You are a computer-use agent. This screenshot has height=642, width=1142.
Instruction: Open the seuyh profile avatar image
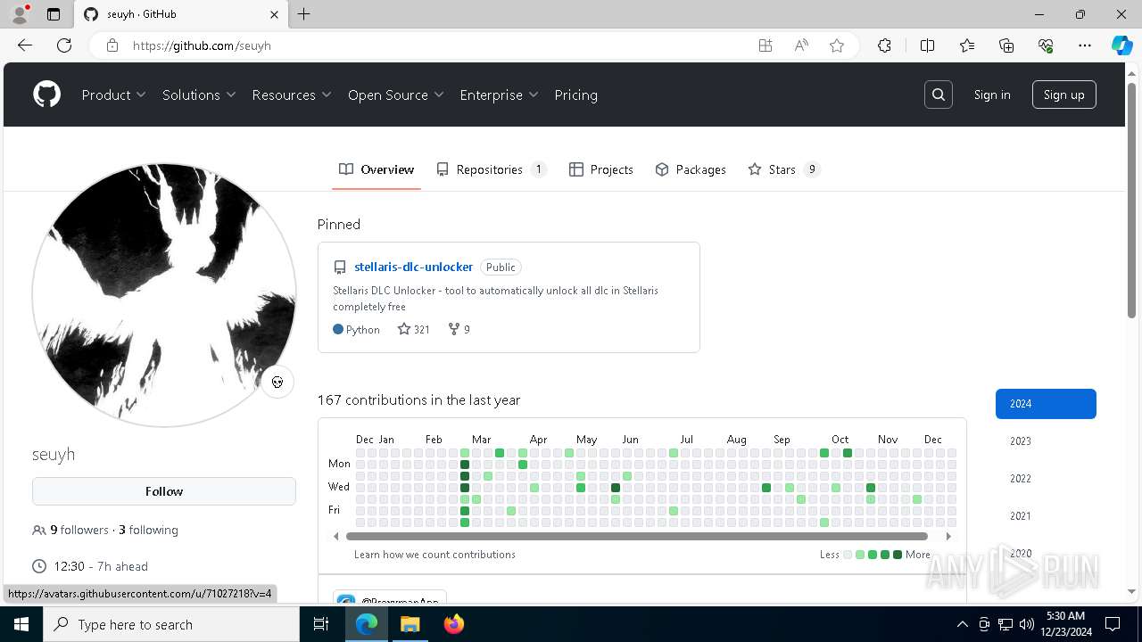[x=164, y=295]
